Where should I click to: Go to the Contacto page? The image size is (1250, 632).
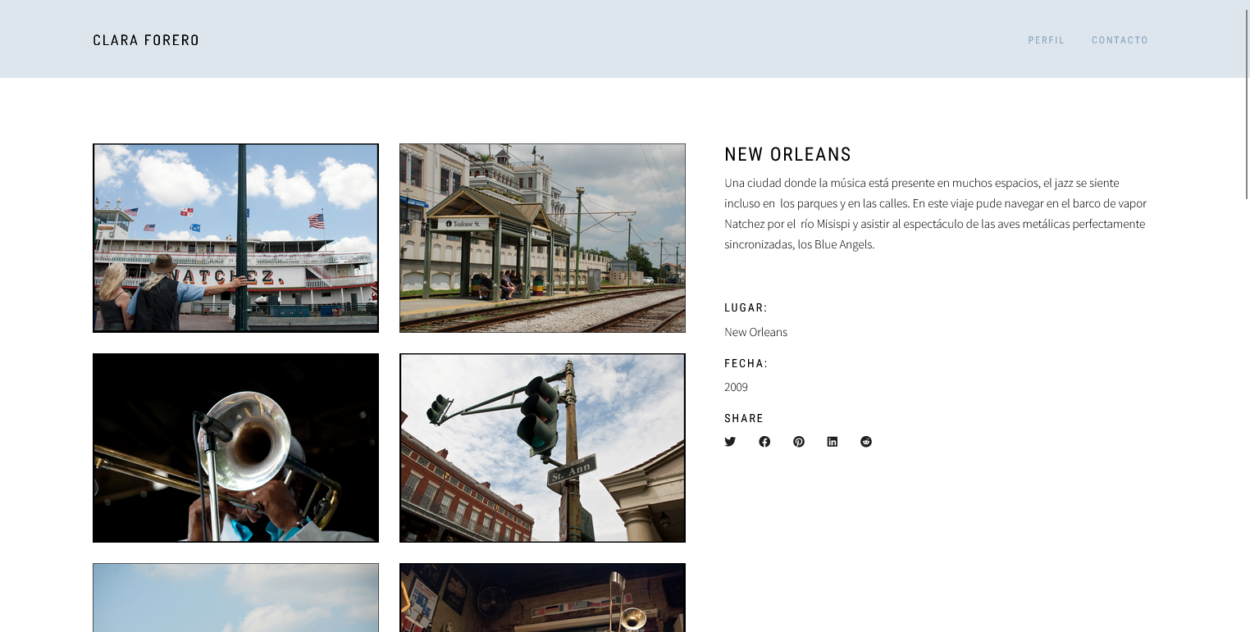1120,40
